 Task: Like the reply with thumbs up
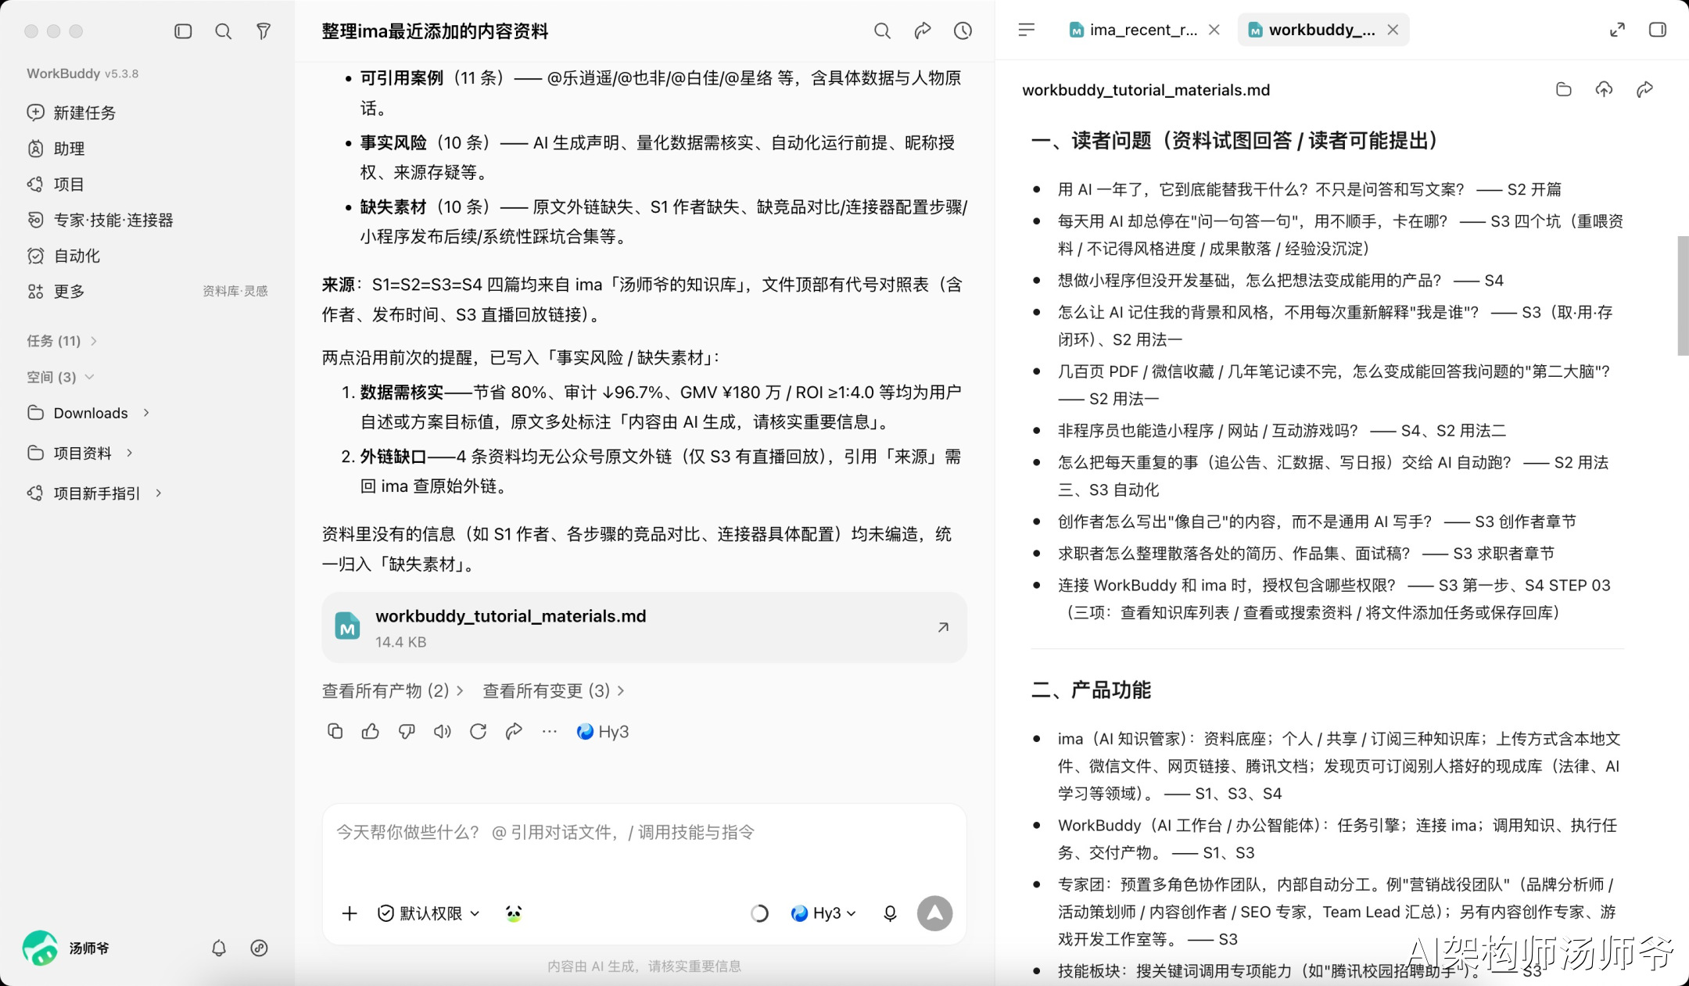[371, 731]
